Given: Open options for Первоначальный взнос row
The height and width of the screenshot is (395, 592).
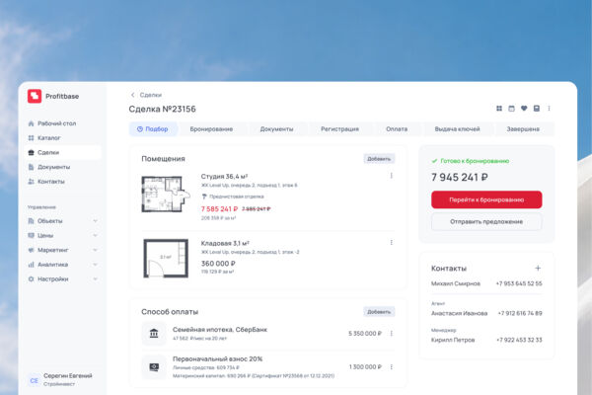Looking at the screenshot, I should click(x=391, y=367).
